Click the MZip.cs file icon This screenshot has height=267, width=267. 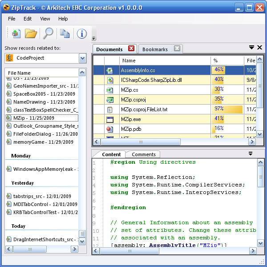[x=109, y=90]
